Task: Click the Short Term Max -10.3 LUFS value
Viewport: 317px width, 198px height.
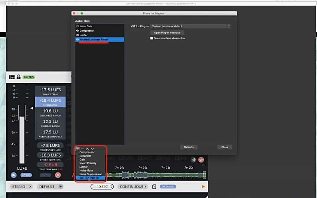Action: [x=50, y=155]
